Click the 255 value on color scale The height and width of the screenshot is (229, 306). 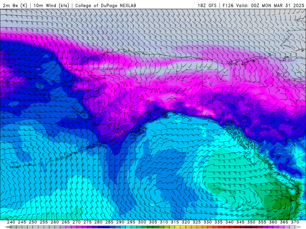44,222
